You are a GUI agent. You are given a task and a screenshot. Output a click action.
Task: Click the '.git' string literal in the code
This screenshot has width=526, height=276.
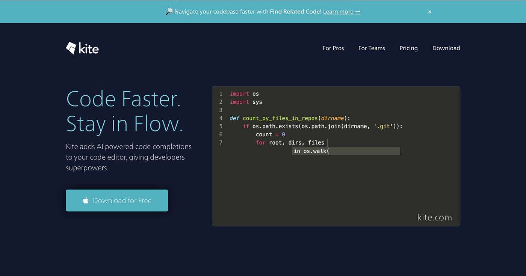383,126
